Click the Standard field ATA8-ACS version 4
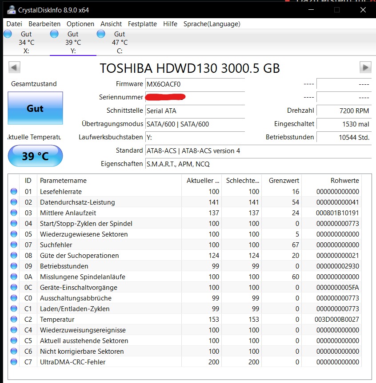 pos(258,151)
